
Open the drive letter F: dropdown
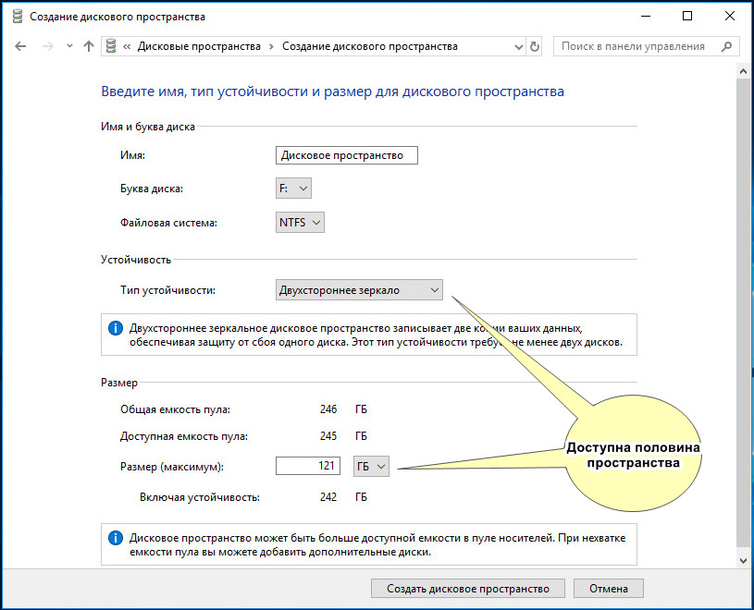(293, 189)
